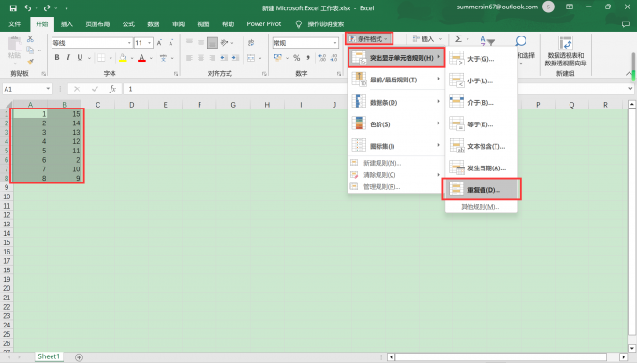
Task: Click the increase decimal icon
Action: pos(322,58)
